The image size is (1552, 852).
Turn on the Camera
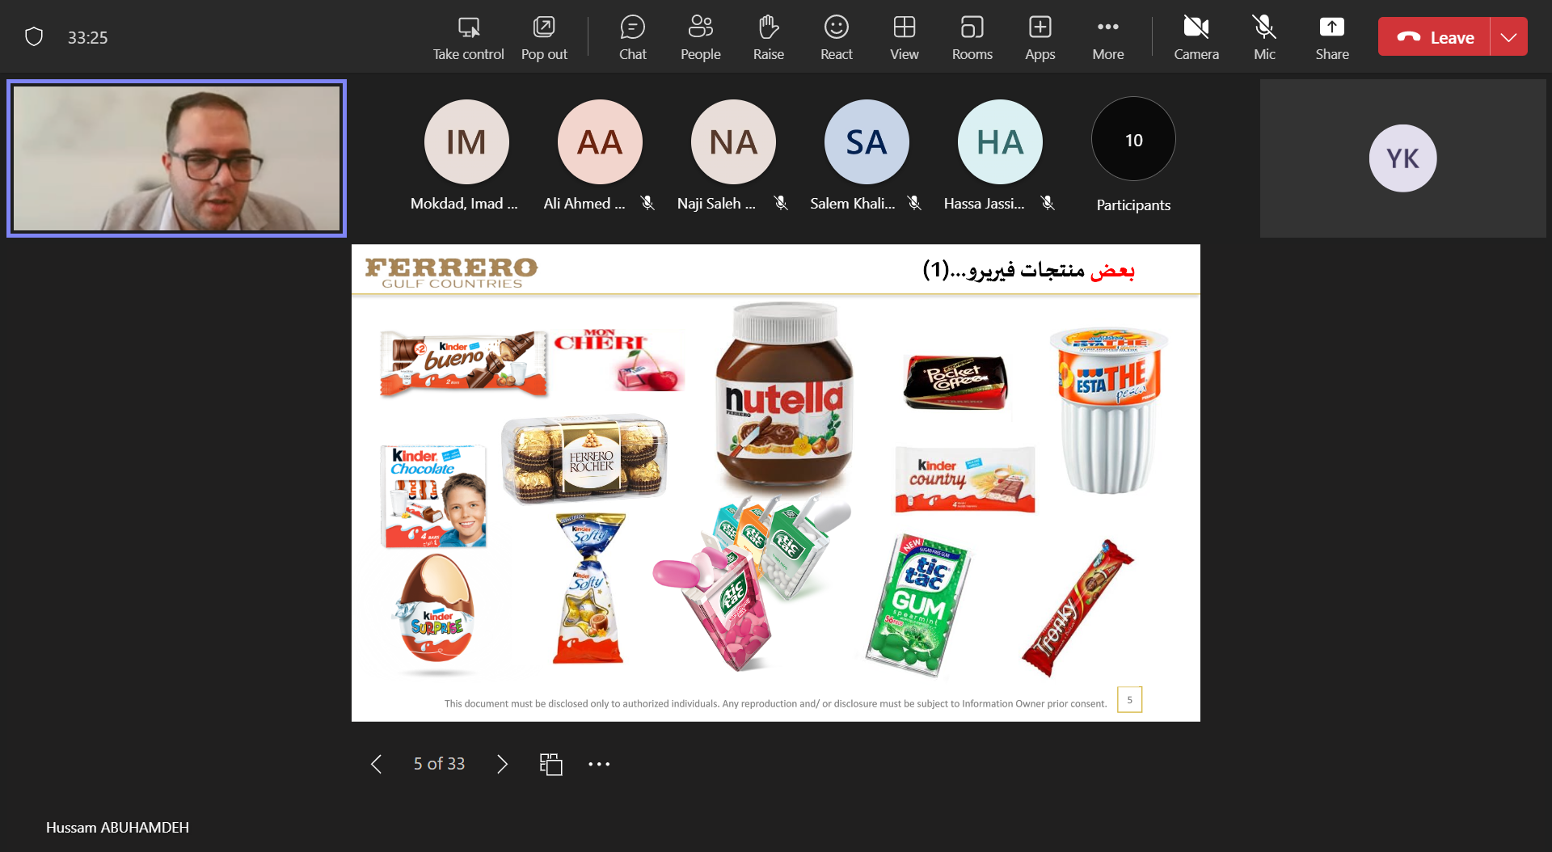(1196, 37)
